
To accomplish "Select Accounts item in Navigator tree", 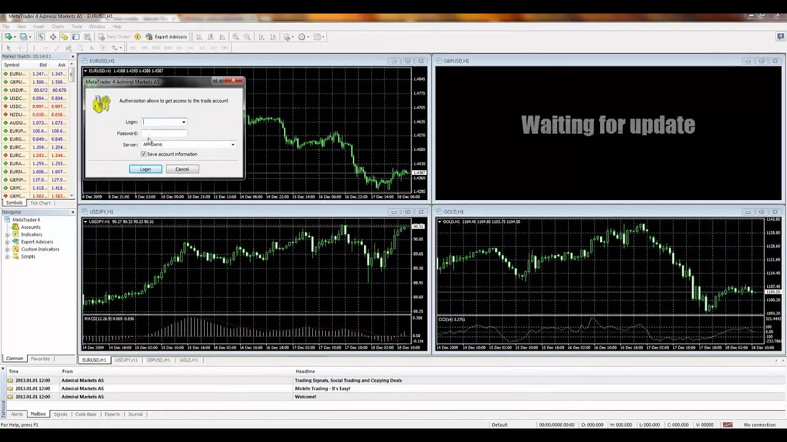I will pyautogui.click(x=31, y=227).
